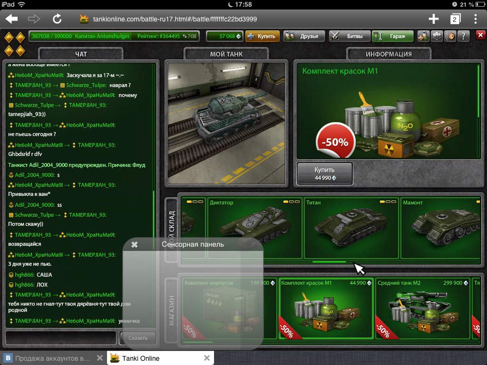
Task: Select the МАГАЗИН side tab
Action: [171, 310]
